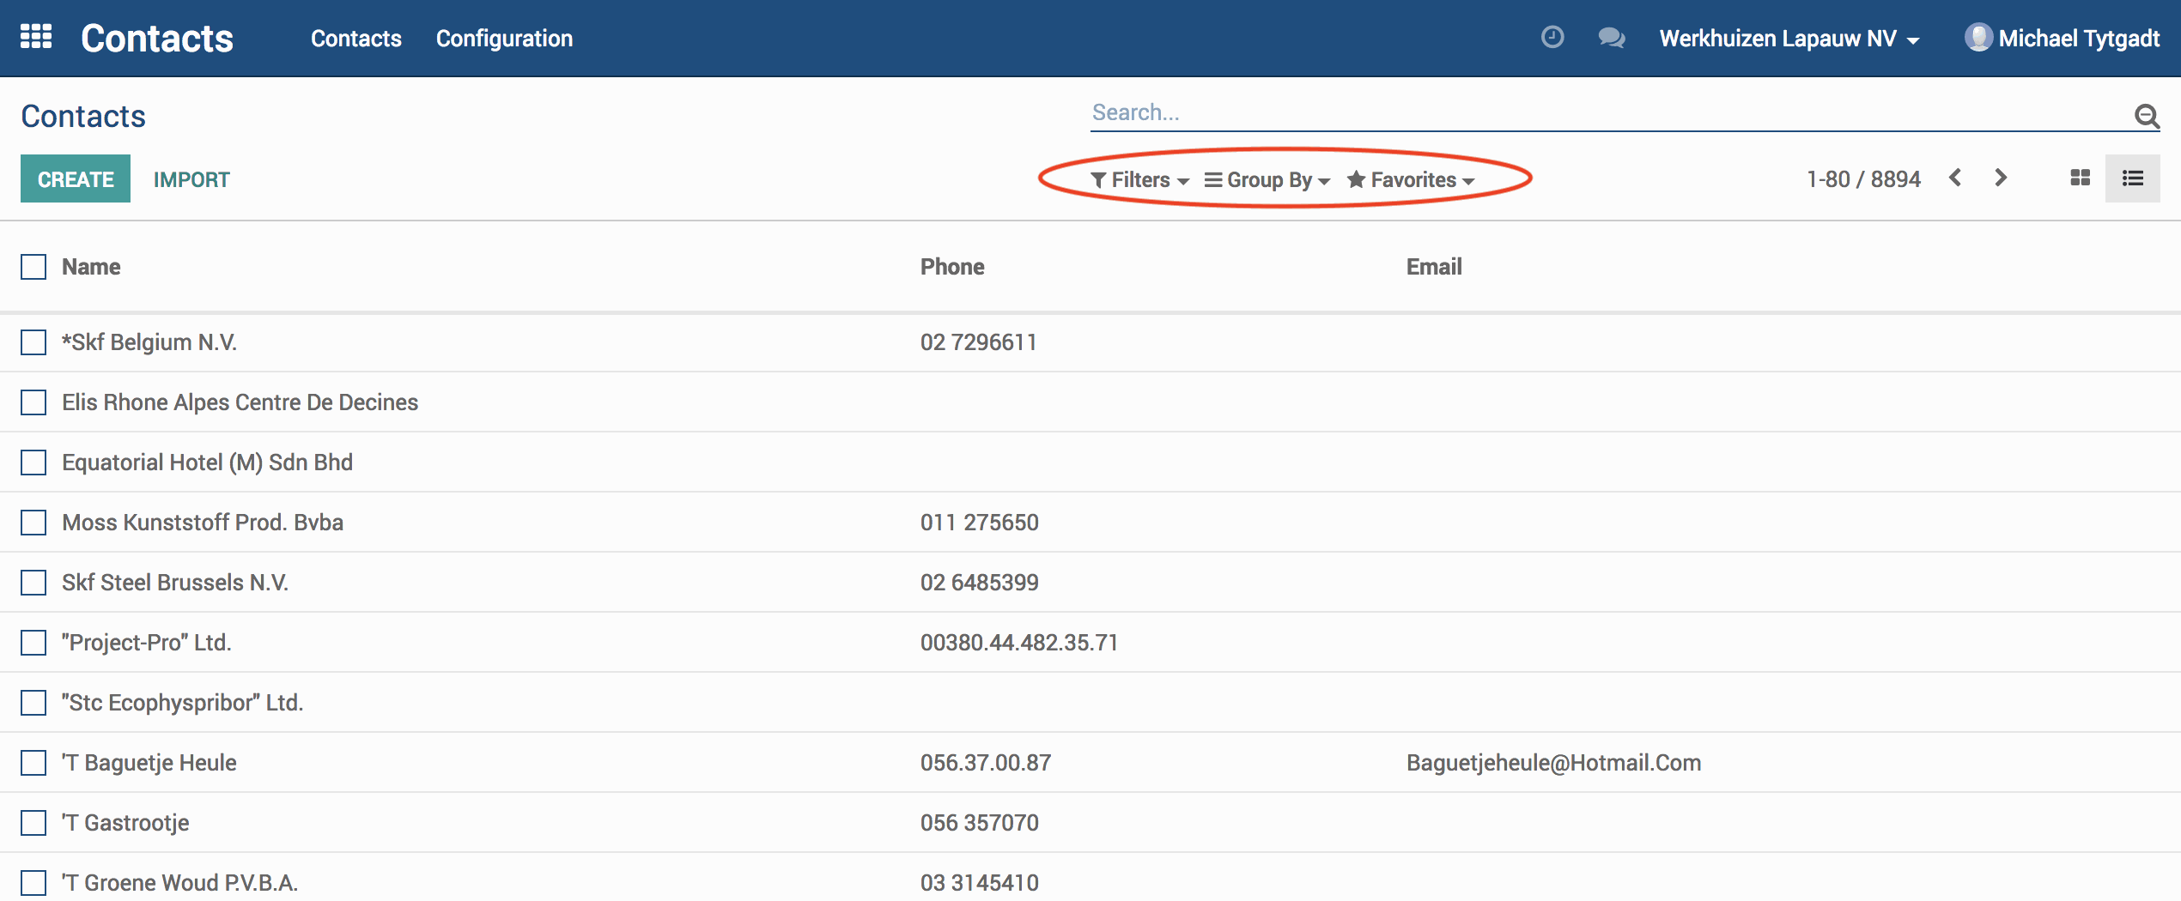Screen dimensions: 2181x901
Task: Open Equatorial Hotel (M) Sdn Bhd contact
Action: click(207, 463)
